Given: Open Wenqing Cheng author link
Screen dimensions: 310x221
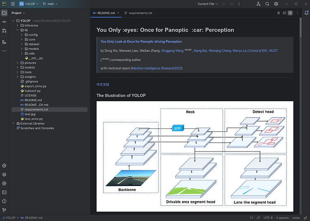Looking at the screenshot, I should [x=219, y=51].
